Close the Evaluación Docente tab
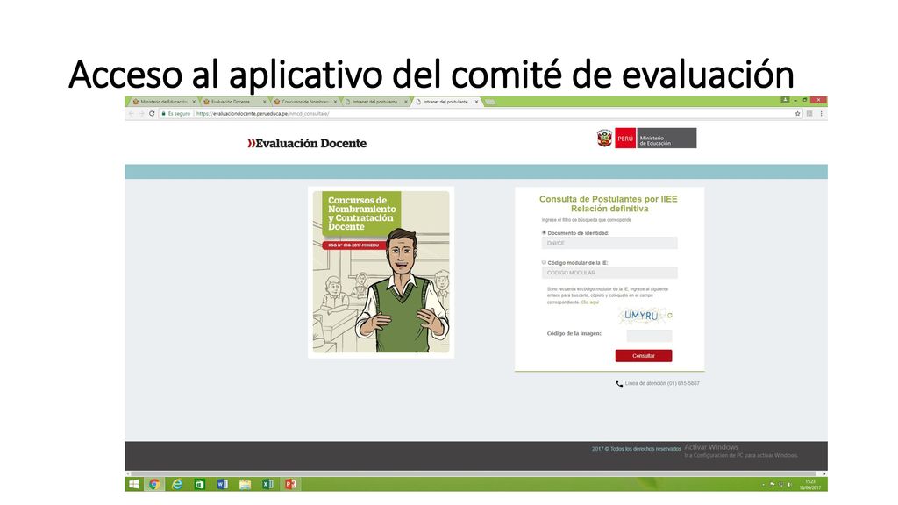898x505 pixels. (265, 102)
